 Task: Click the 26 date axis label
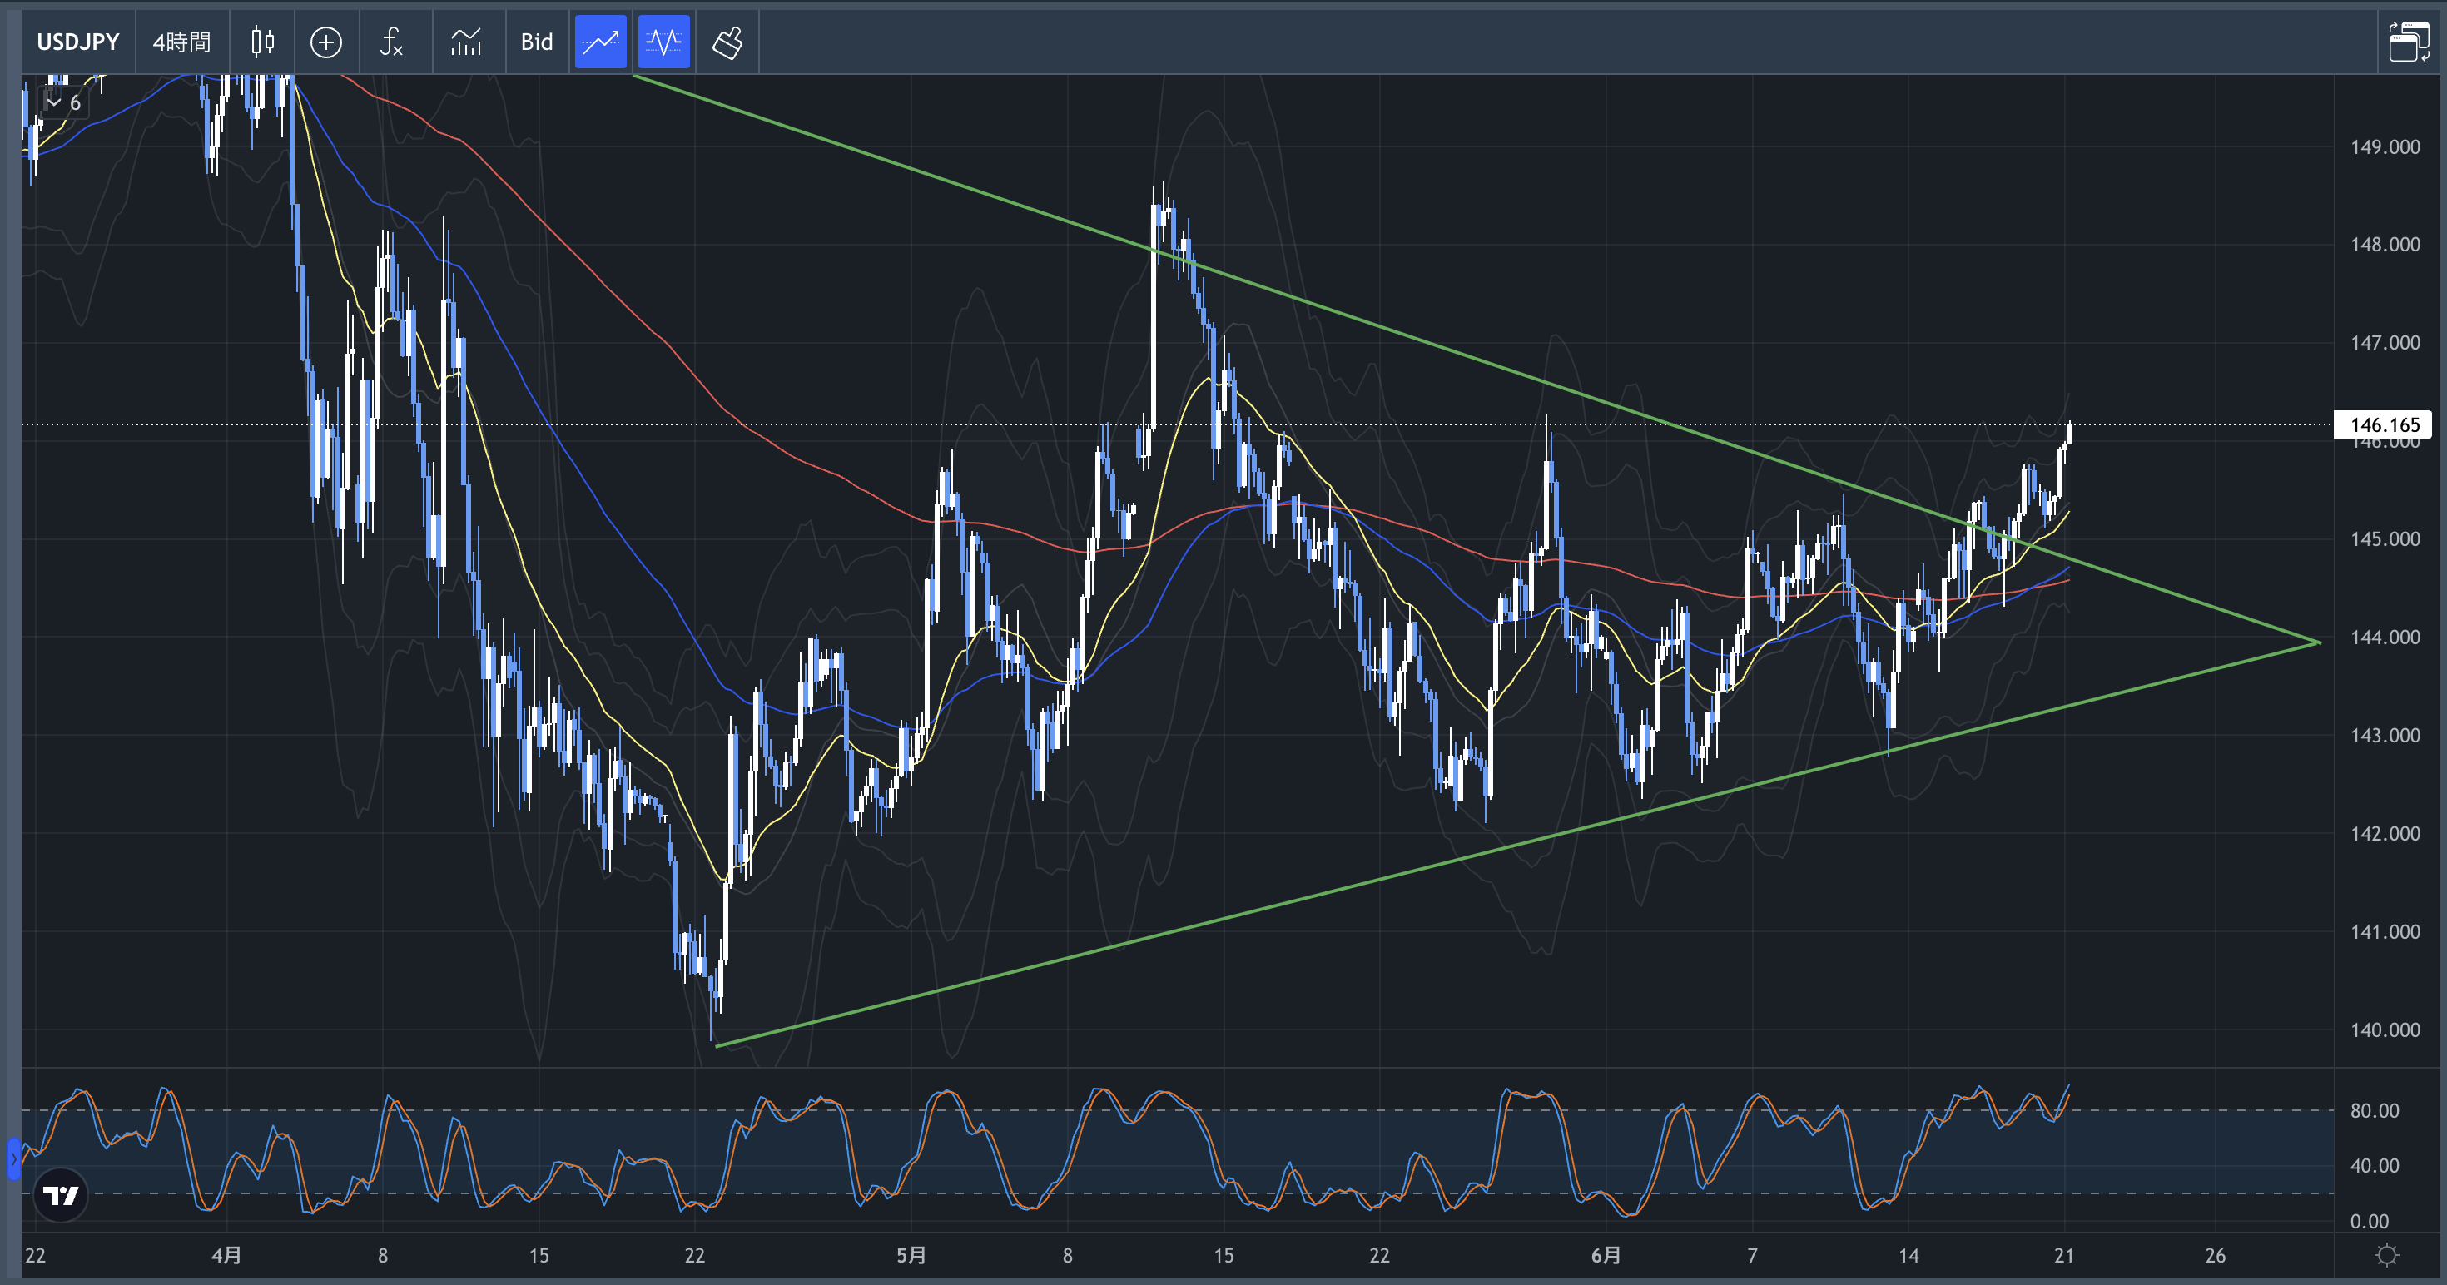2216,1256
